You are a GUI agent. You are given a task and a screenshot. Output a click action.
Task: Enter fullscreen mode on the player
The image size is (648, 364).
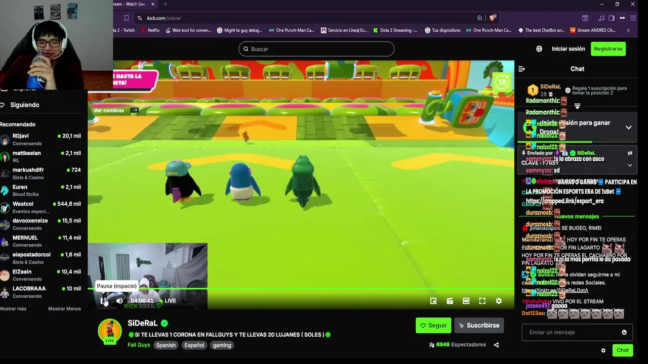coord(482,301)
